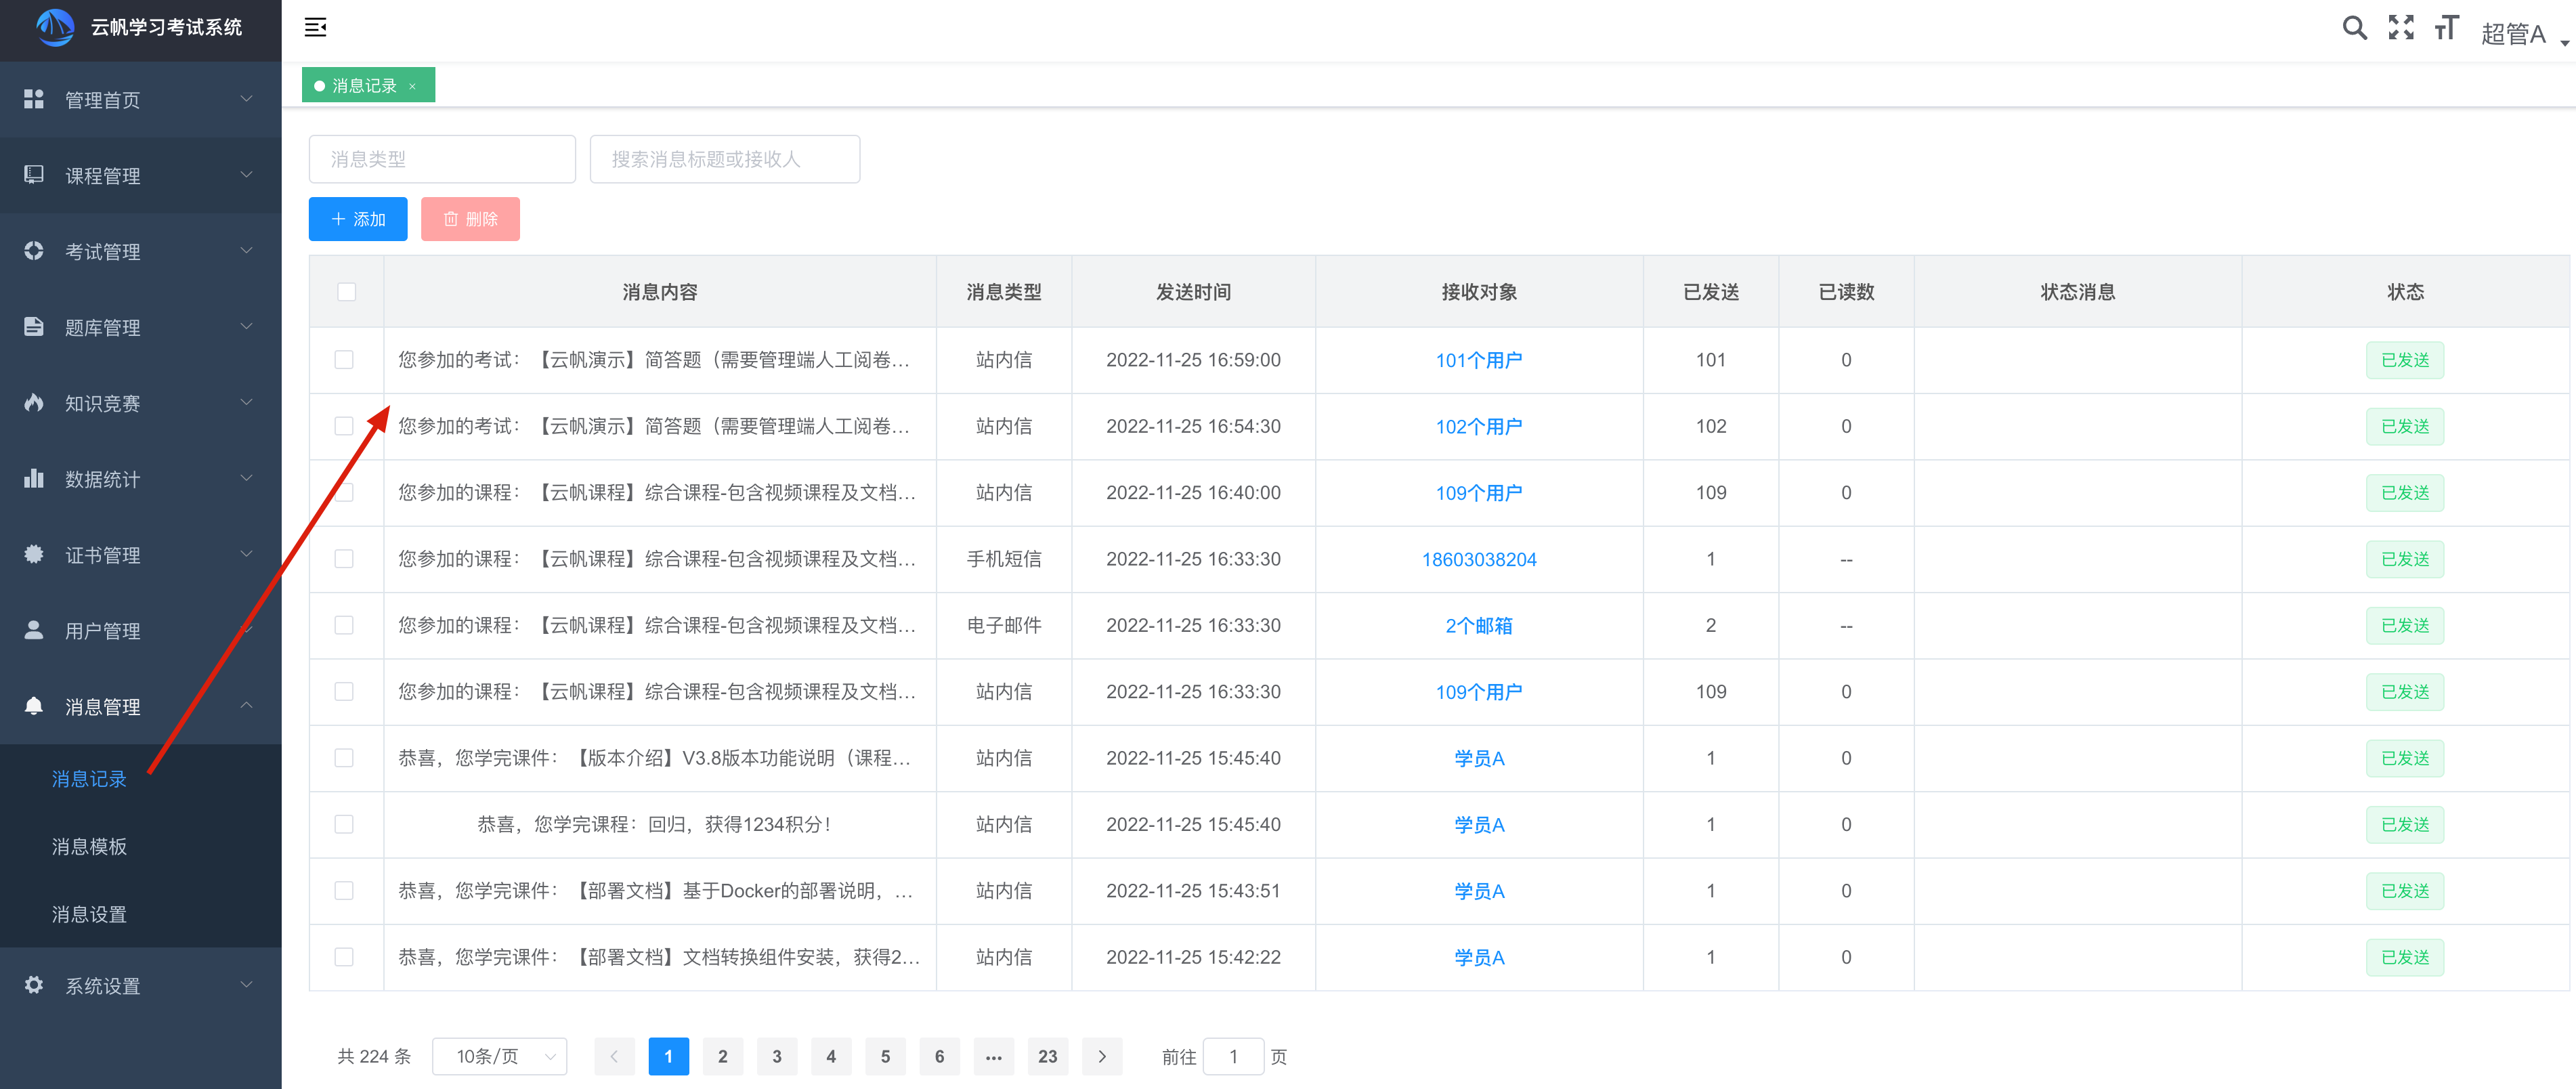Click the 添加 button

tap(358, 219)
